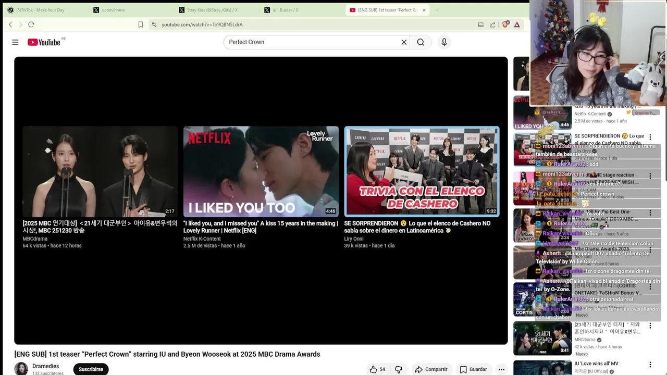Go to the YouTube home logo
This screenshot has height=375, width=667.
[44, 42]
